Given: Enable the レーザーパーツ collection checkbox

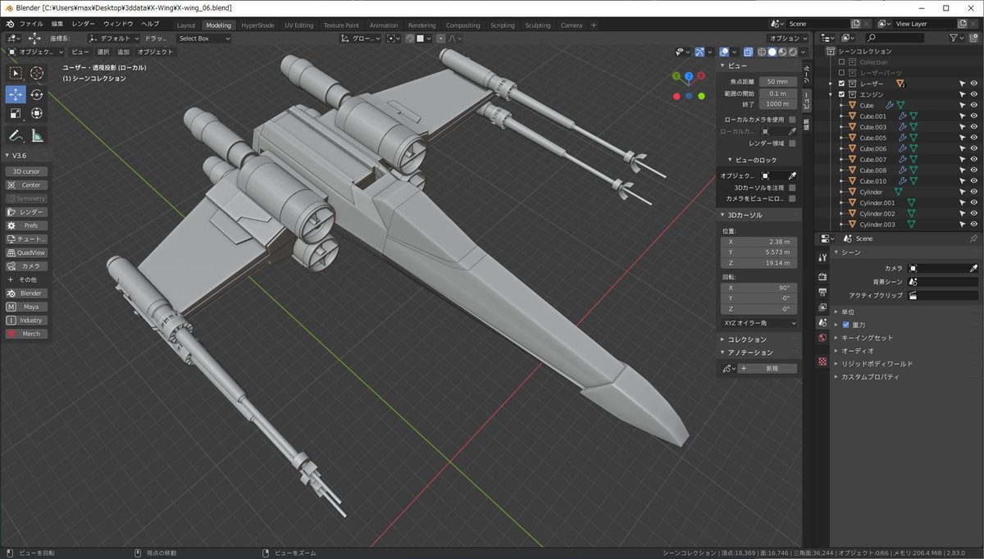Looking at the screenshot, I should [841, 73].
